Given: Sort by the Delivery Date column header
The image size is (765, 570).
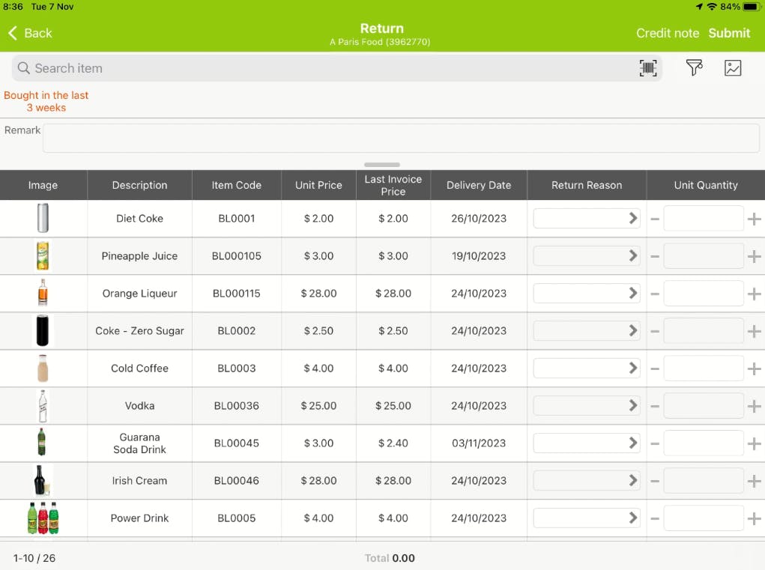Looking at the screenshot, I should tap(479, 185).
